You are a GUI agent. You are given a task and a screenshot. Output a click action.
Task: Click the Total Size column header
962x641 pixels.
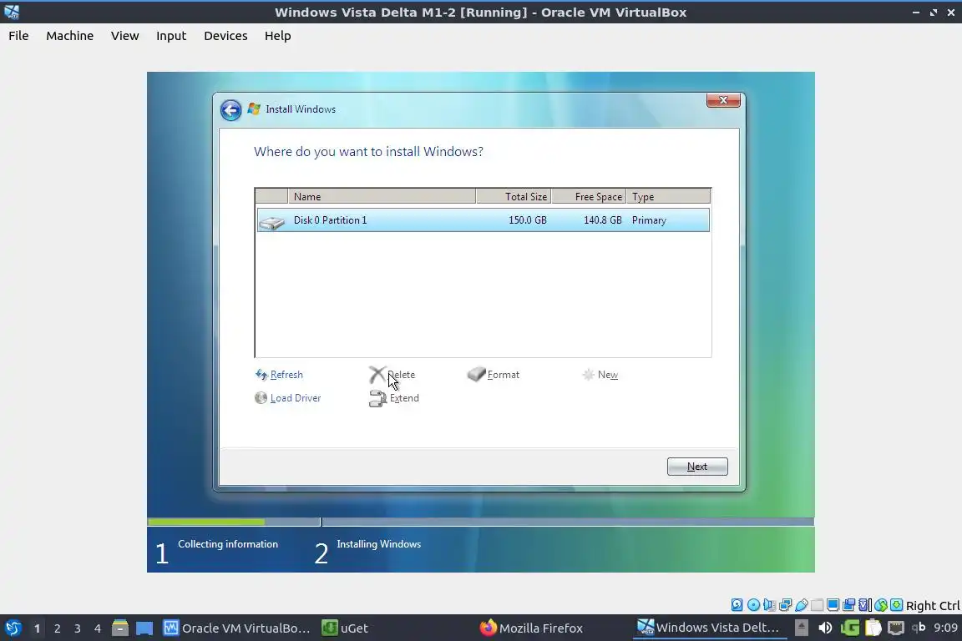(514, 196)
